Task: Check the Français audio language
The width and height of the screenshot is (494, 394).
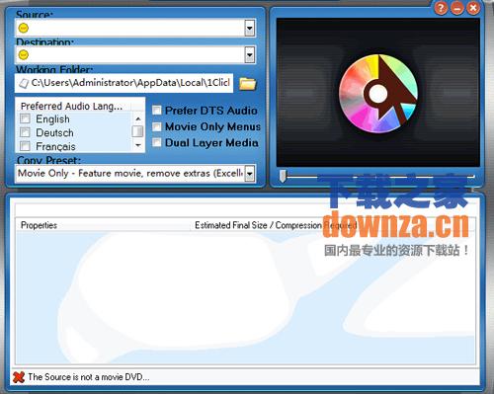Action: coord(25,145)
